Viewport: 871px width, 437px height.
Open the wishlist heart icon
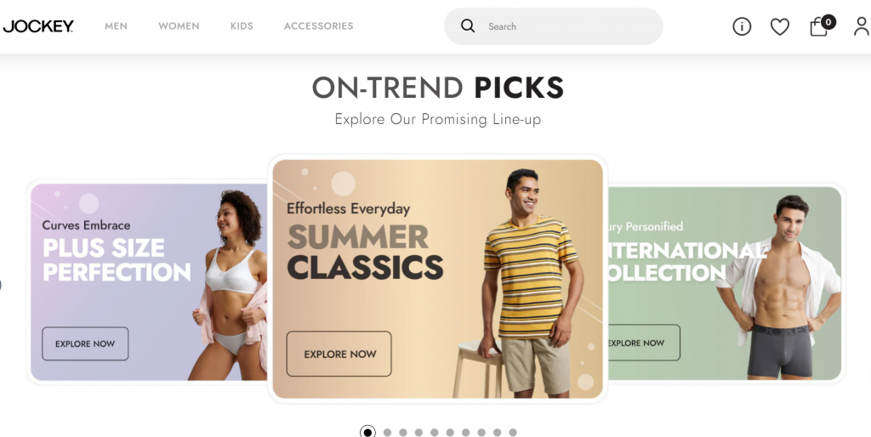(780, 26)
